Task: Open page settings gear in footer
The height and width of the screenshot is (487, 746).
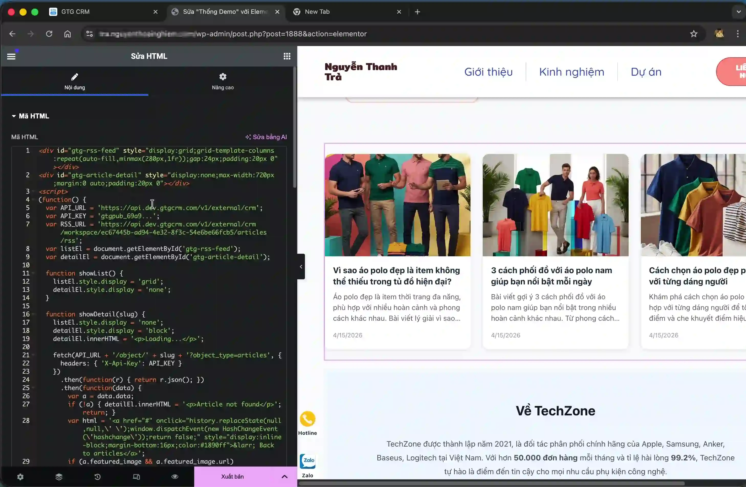Action: pyautogui.click(x=20, y=477)
